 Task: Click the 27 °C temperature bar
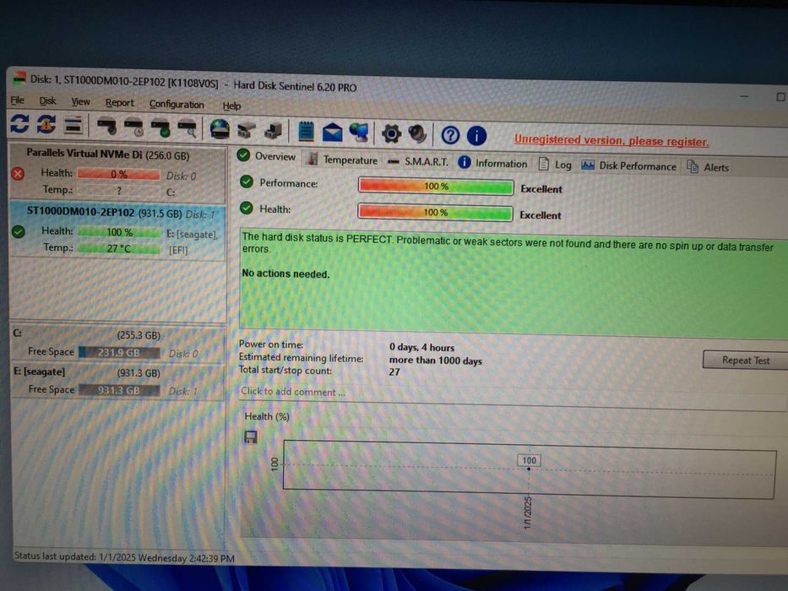118,248
